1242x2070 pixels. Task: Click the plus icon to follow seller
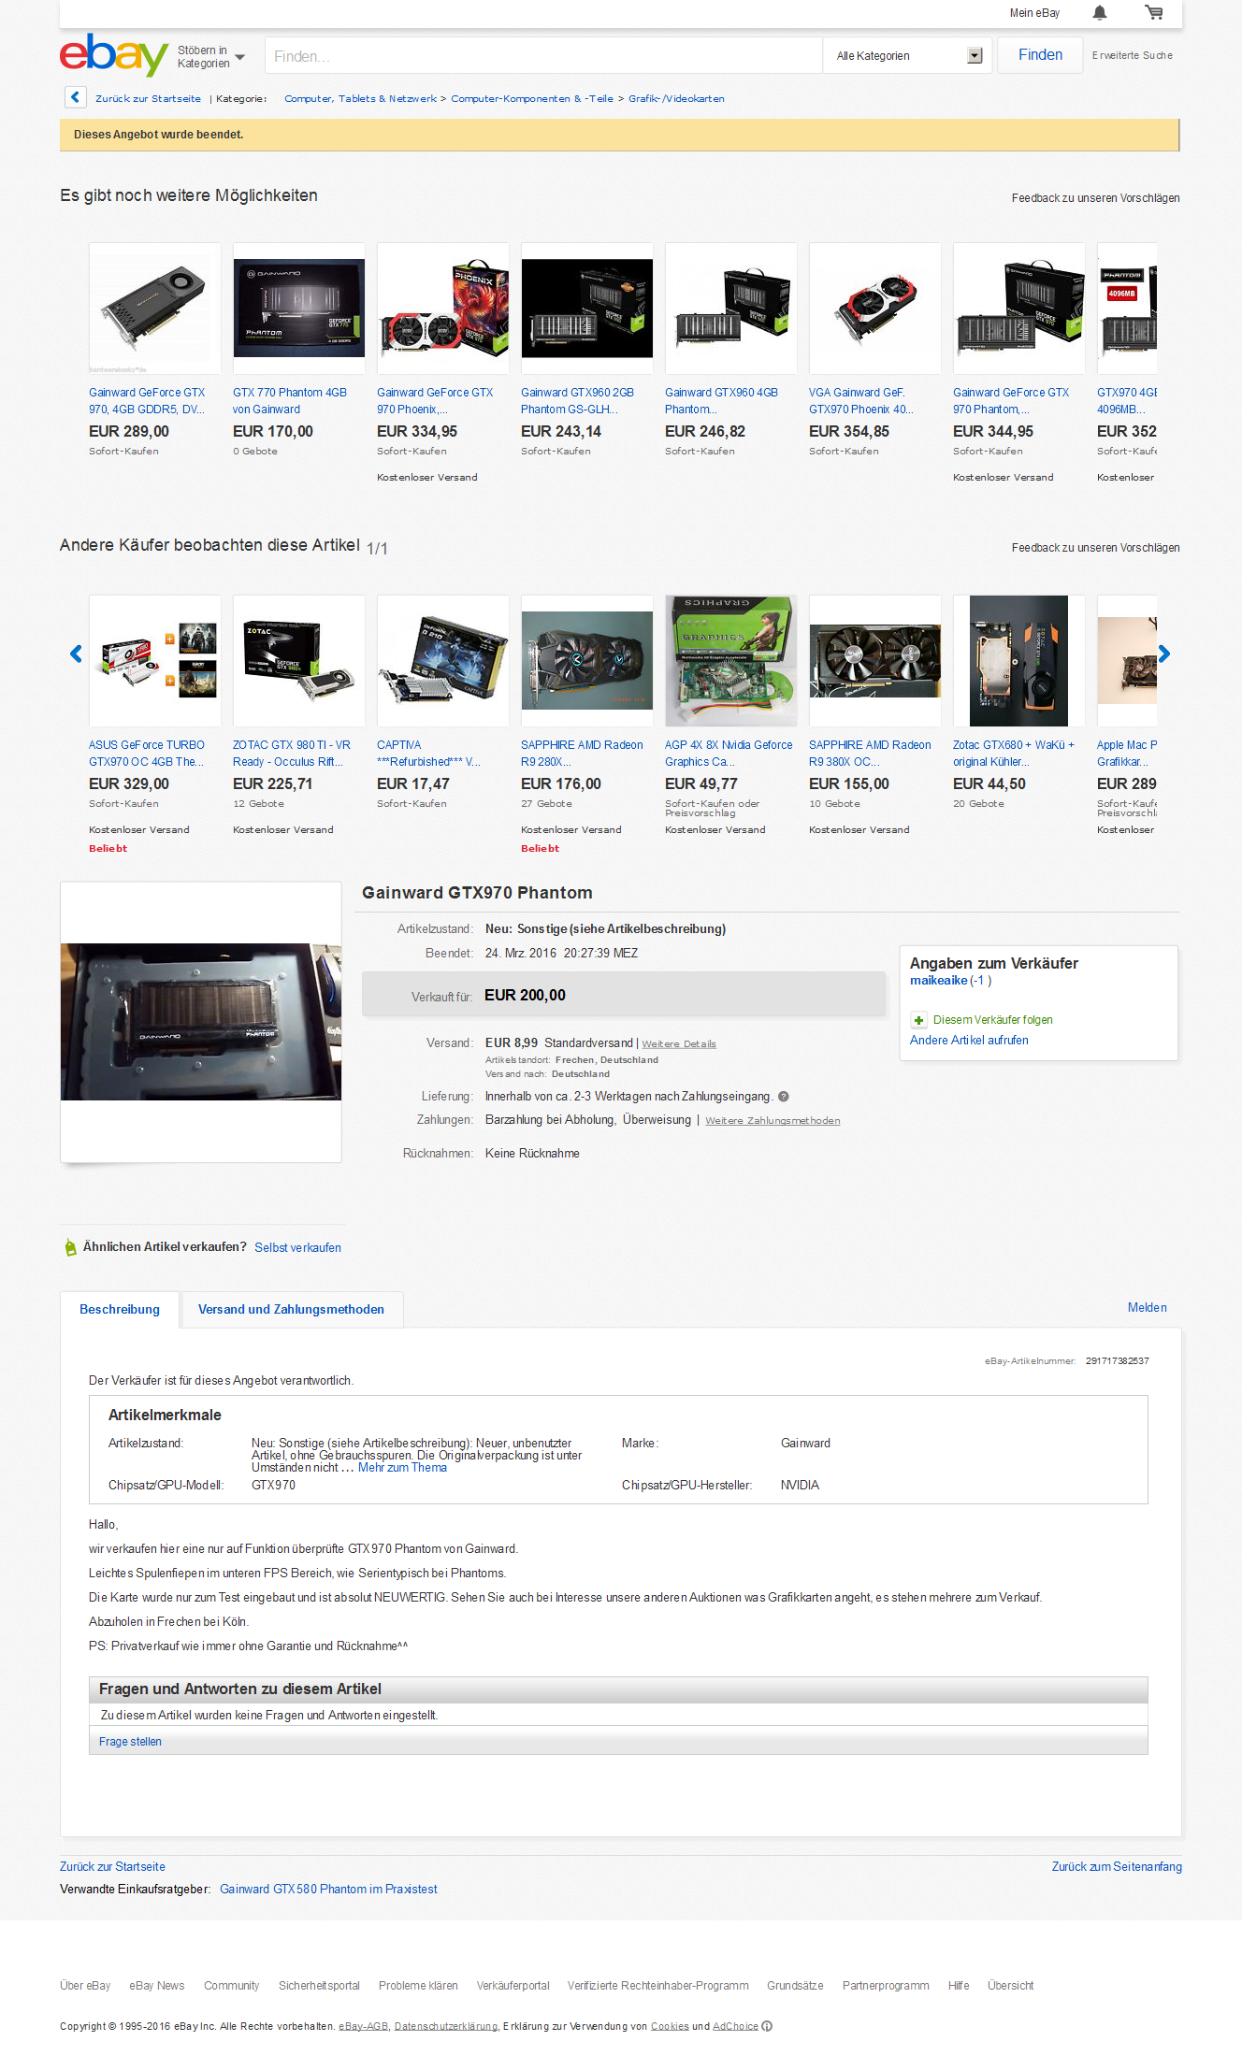[x=918, y=1020]
